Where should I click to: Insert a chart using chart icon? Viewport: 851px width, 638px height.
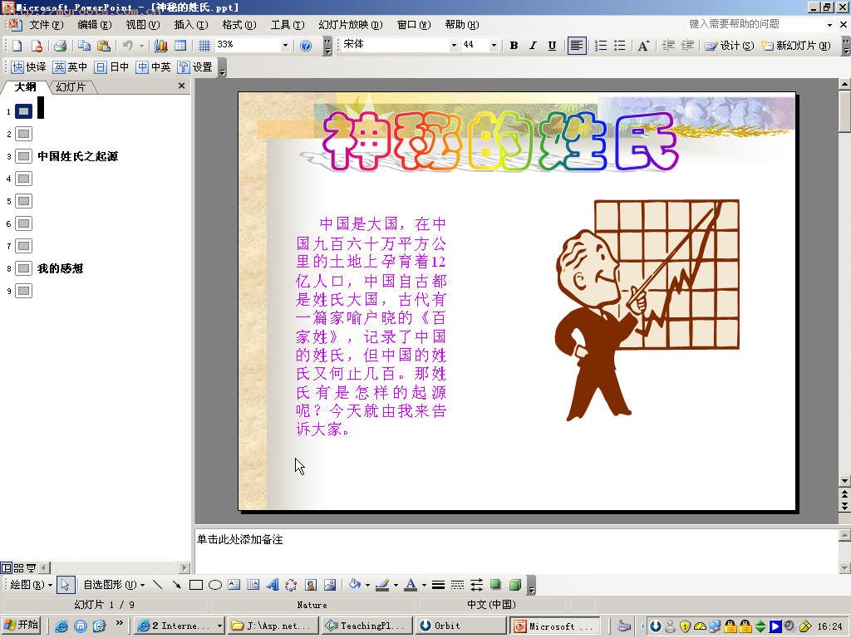161,46
